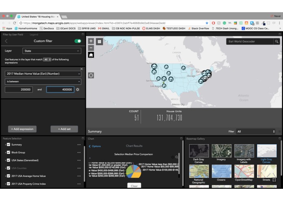The height and width of the screenshot is (201, 283).
Task: Select the United States '18 Housing browser tab
Action: click(37, 17)
